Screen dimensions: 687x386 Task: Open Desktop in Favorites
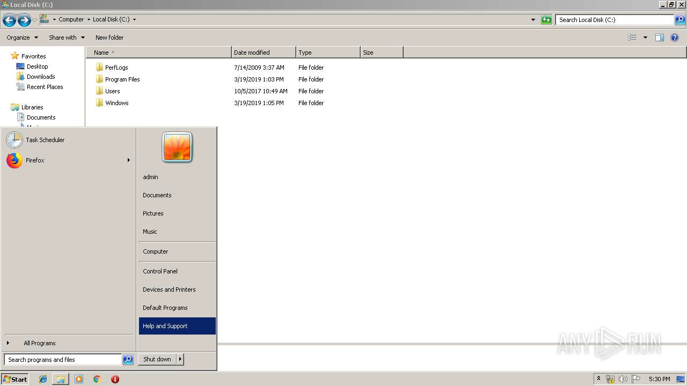point(37,66)
